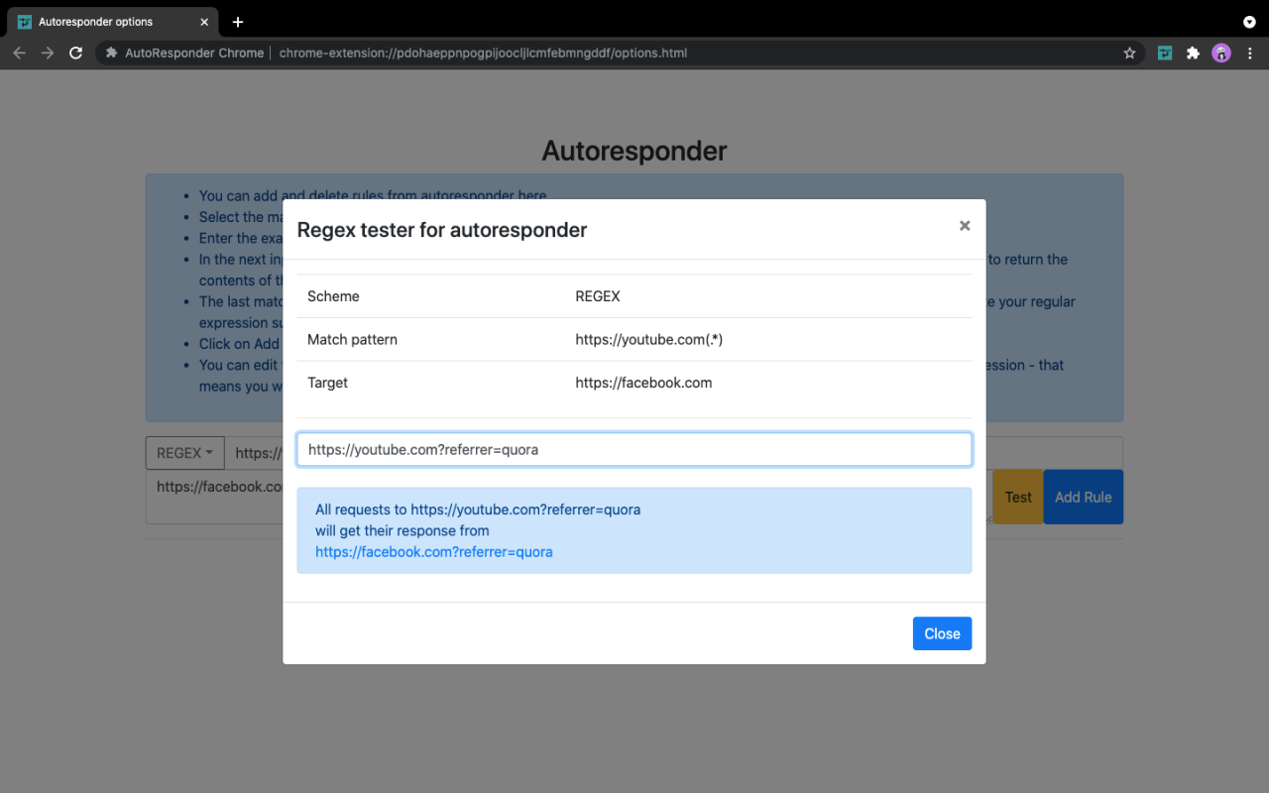Viewport: 1269px width, 793px height.
Task: Click the REGEX scheme value in the table
Action: (x=598, y=296)
